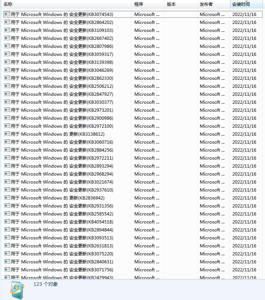The height and width of the screenshot is (300, 265).
Task: Click the icon for update KB2836942
Action: [x=7, y=198]
